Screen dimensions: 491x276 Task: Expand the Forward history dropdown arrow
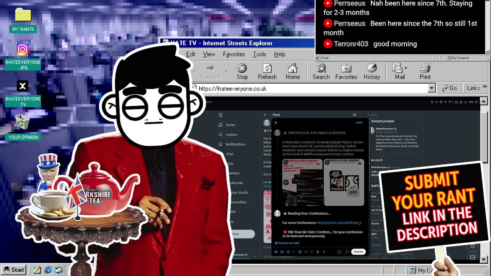[226, 72]
